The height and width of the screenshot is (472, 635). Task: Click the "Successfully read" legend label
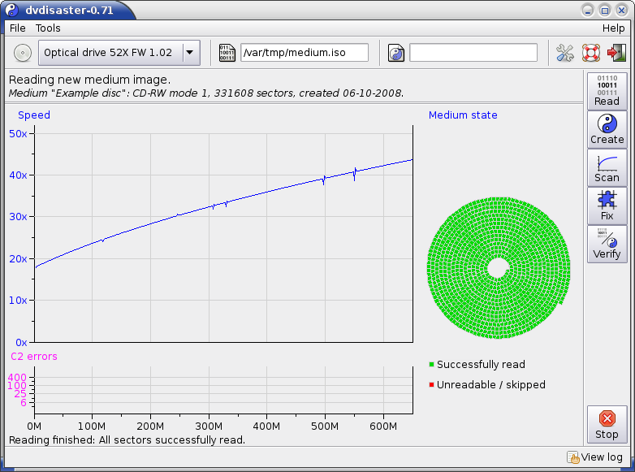pos(481,364)
